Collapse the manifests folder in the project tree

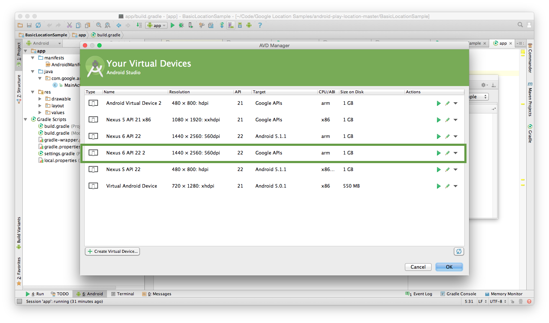click(x=32, y=58)
